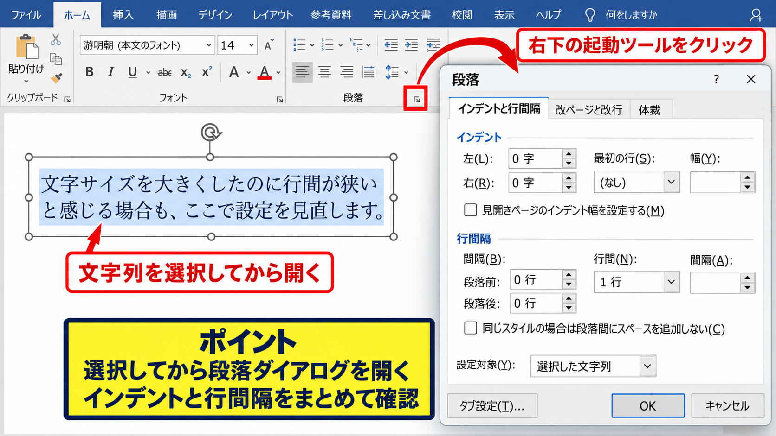Click the Paste clipboard icon
The height and width of the screenshot is (436, 776).
[x=26, y=47]
